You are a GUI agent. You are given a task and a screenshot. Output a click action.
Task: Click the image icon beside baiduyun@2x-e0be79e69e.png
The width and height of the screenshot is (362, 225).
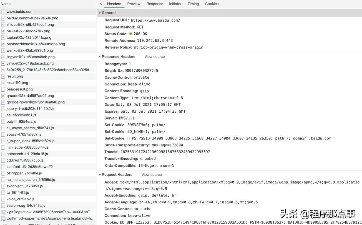[3, 18]
